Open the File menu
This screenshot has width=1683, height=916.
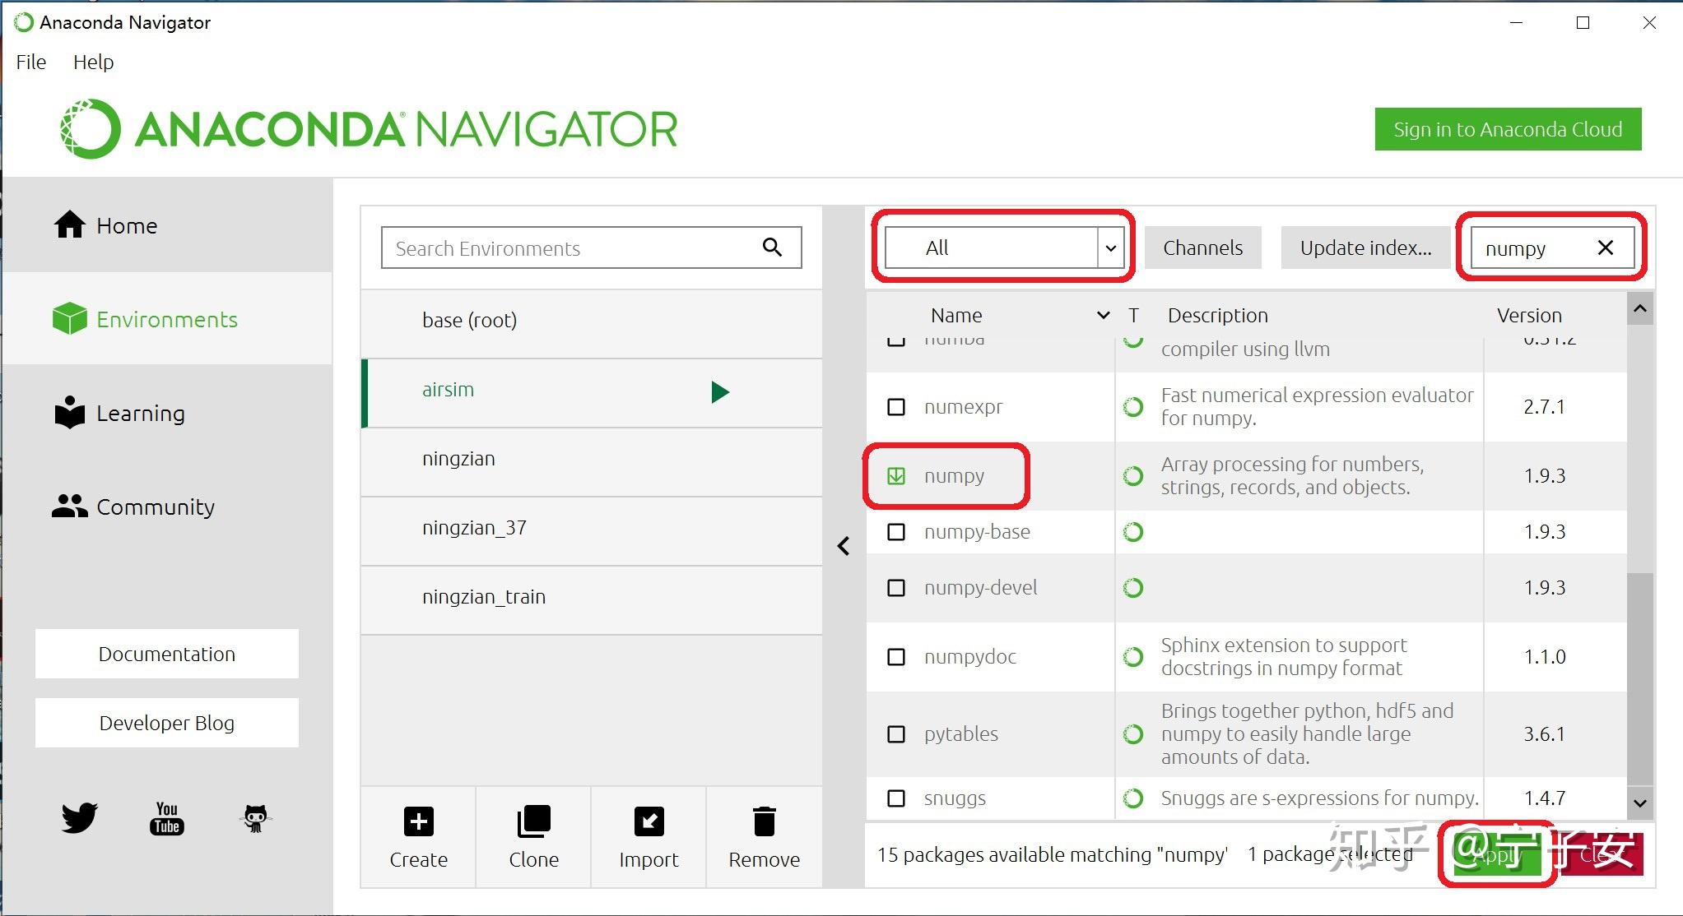pos(31,62)
